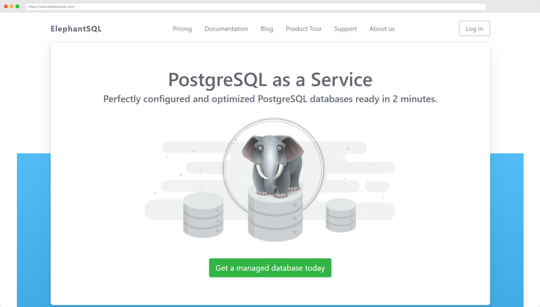
Task: Go to the Blog page
Action: point(267,29)
